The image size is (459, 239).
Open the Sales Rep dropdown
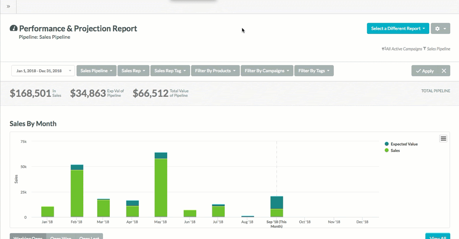(x=133, y=70)
